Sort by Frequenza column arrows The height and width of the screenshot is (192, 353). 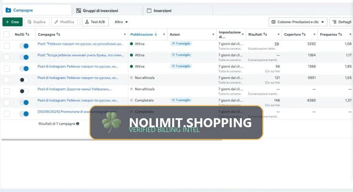pyautogui.click(x=340, y=34)
